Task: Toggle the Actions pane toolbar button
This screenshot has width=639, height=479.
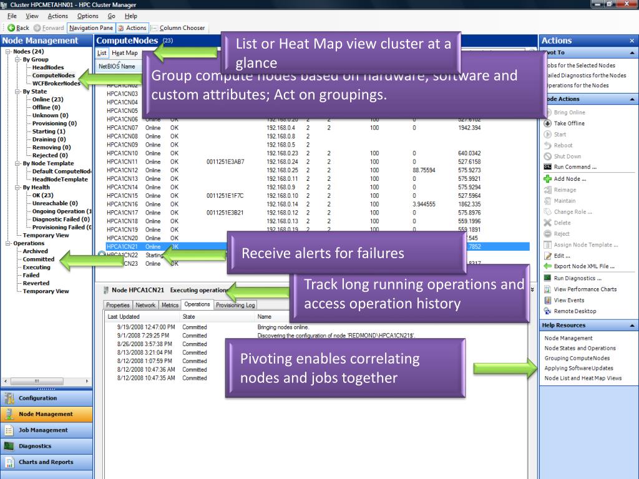Action: (x=132, y=27)
